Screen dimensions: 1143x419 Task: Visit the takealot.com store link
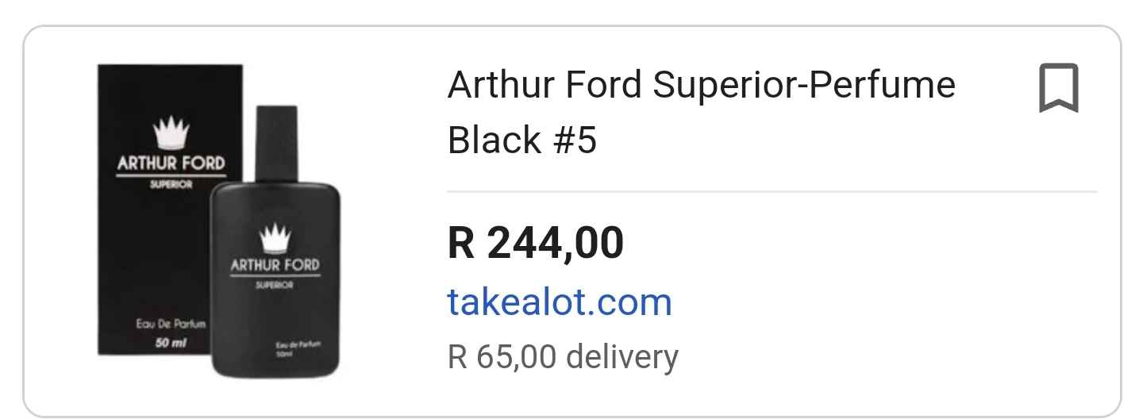click(x=560, y=302)
